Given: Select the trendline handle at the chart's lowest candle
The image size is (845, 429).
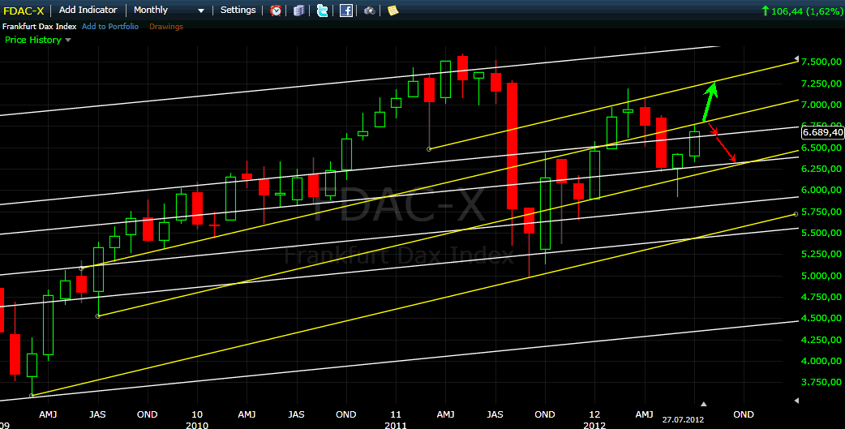Looking at the screenshot, I should tap(32, 396).
